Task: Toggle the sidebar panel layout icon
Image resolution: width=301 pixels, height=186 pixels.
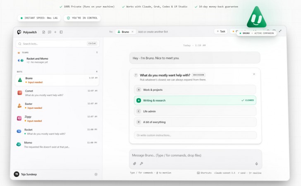Action: pos(61,32)
